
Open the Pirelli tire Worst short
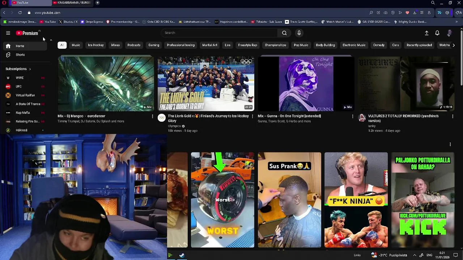[222, 200]
